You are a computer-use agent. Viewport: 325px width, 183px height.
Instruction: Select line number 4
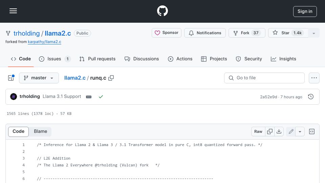coord(23,165)
